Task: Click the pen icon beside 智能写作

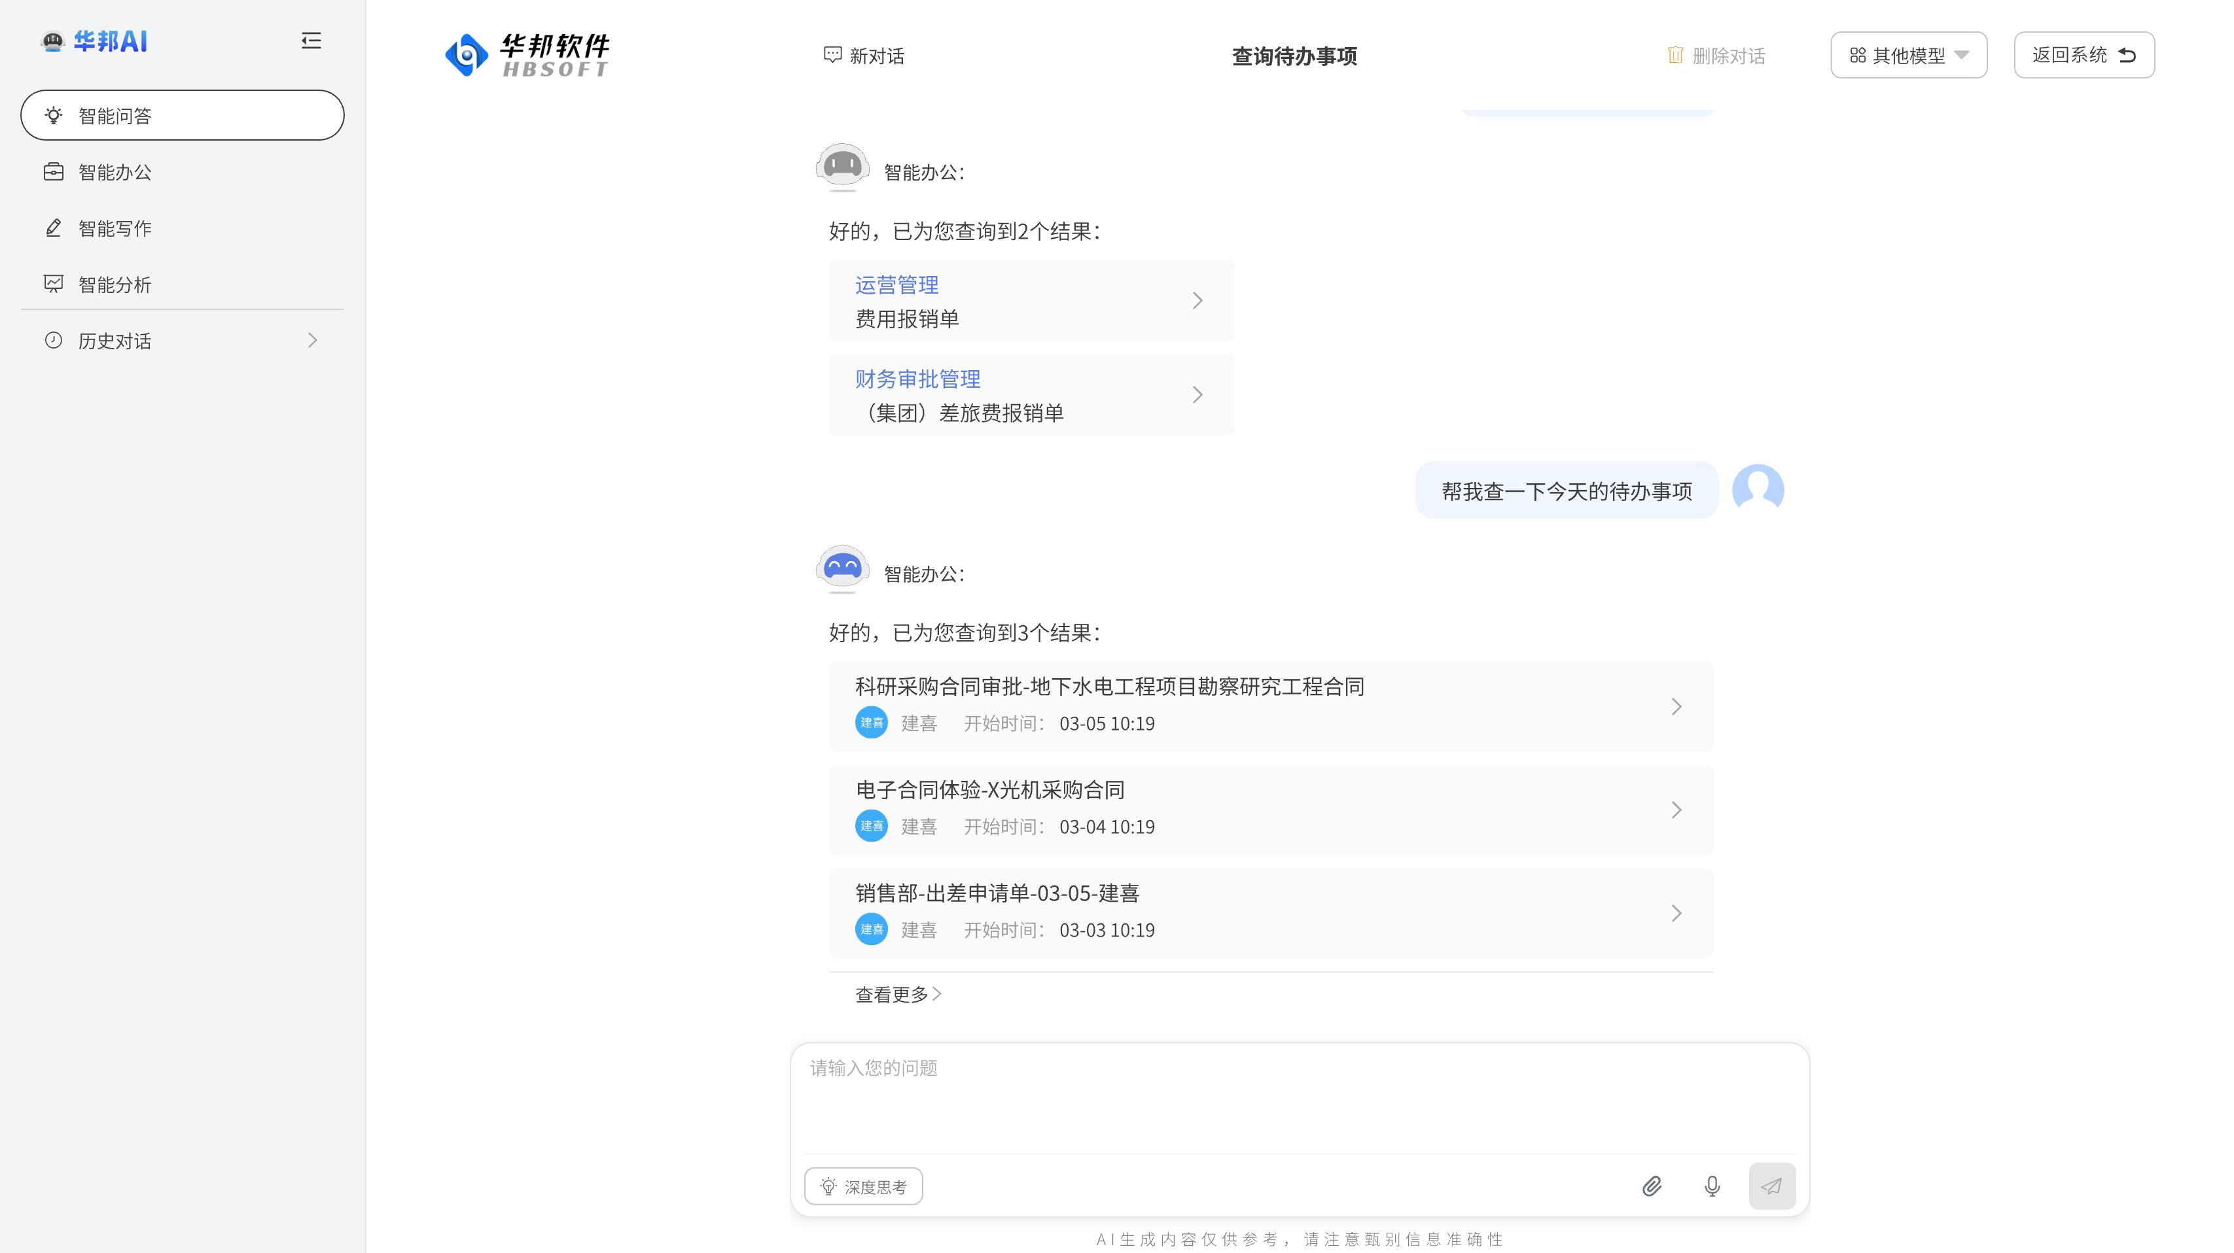Action: pyautogui.click(x=54, y=228)
